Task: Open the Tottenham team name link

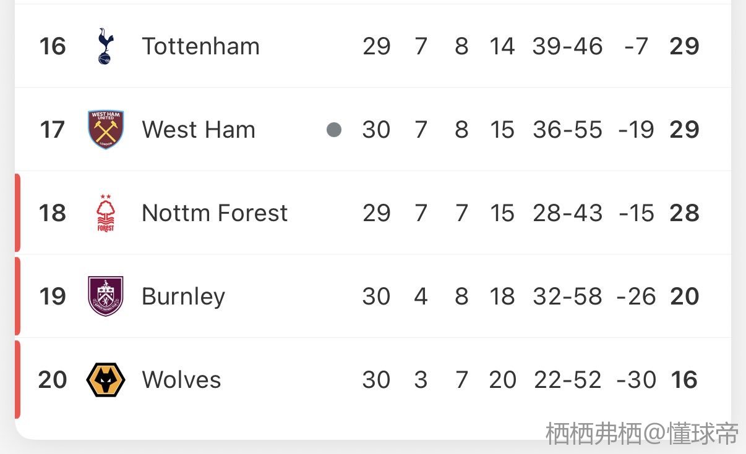Action: tap(200, 46)
